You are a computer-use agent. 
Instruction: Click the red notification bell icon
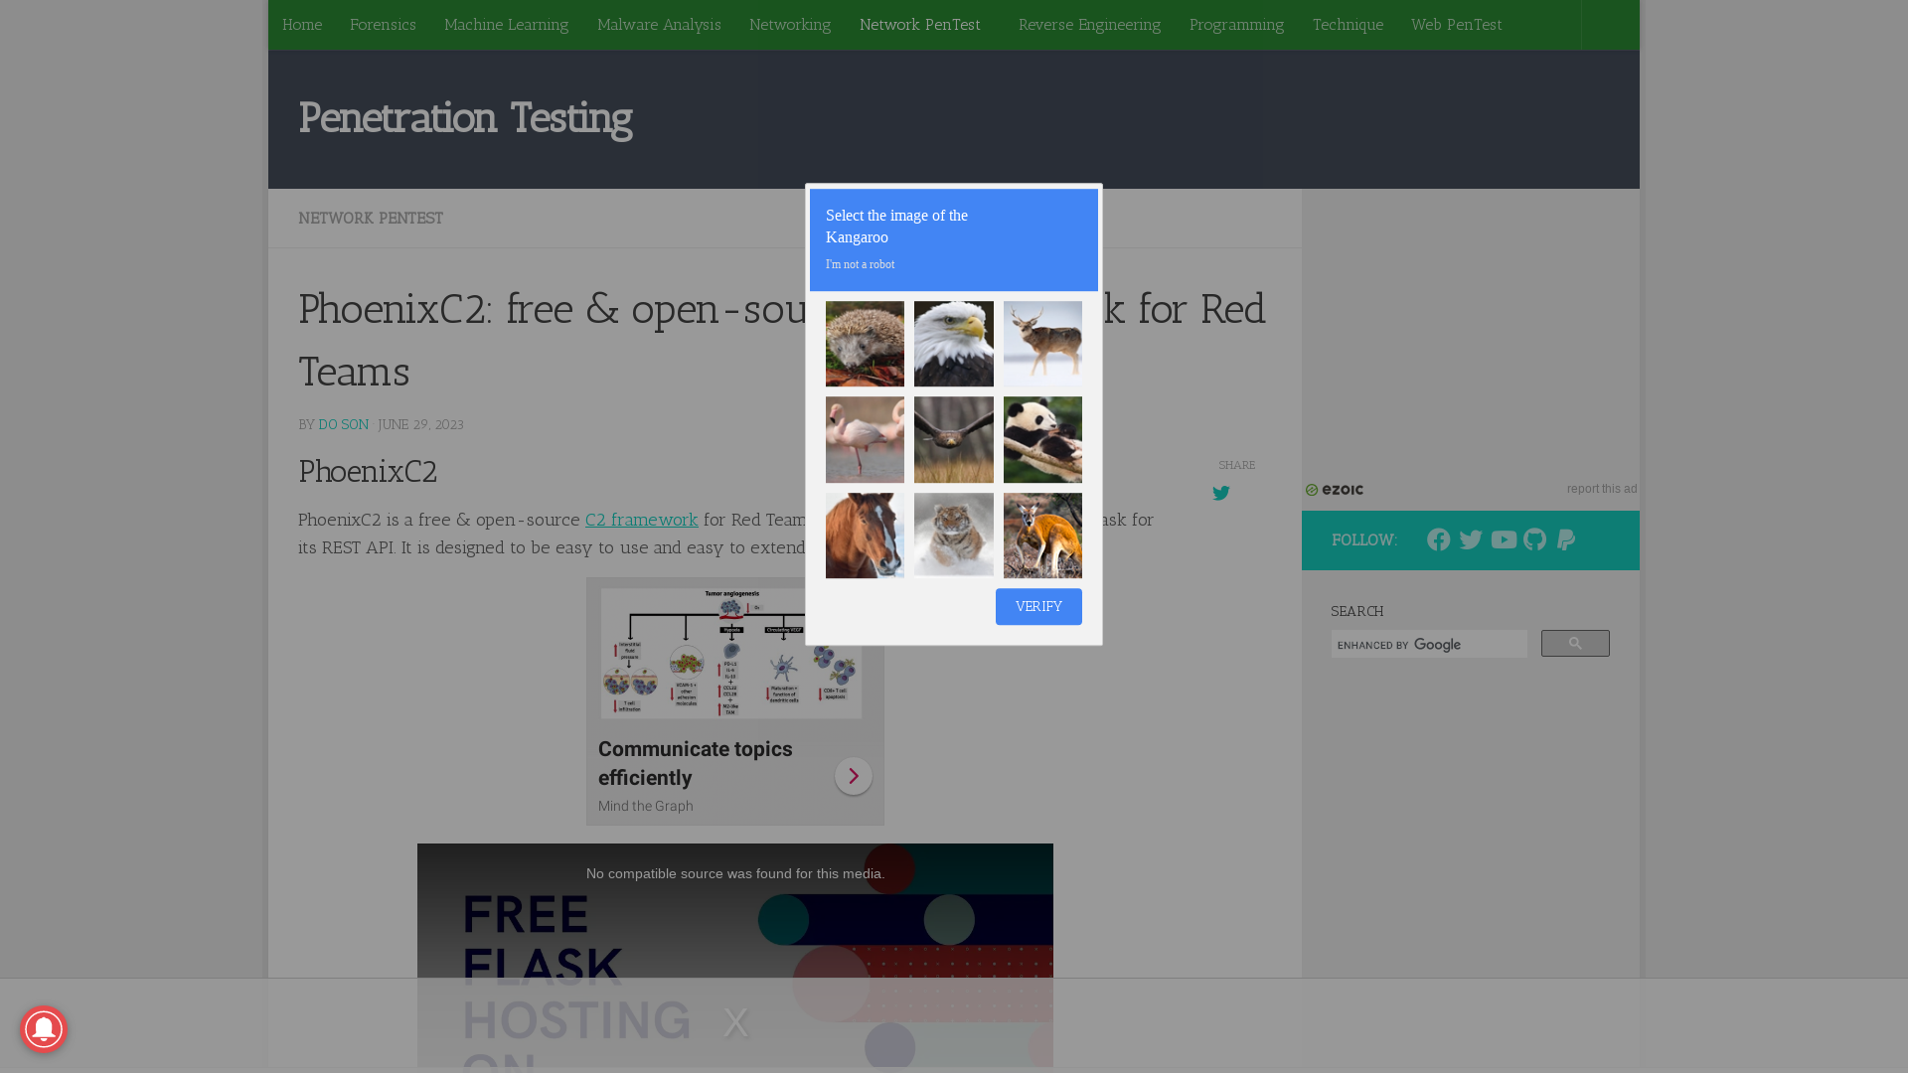tap(44, 1029)
